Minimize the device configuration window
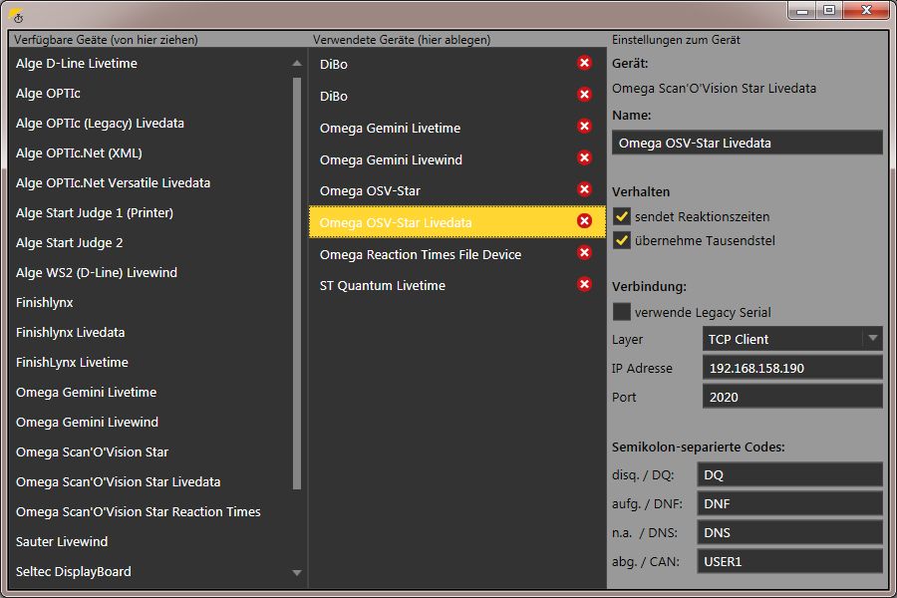Viewport: 897px width, 598px height. click(802, 11)
